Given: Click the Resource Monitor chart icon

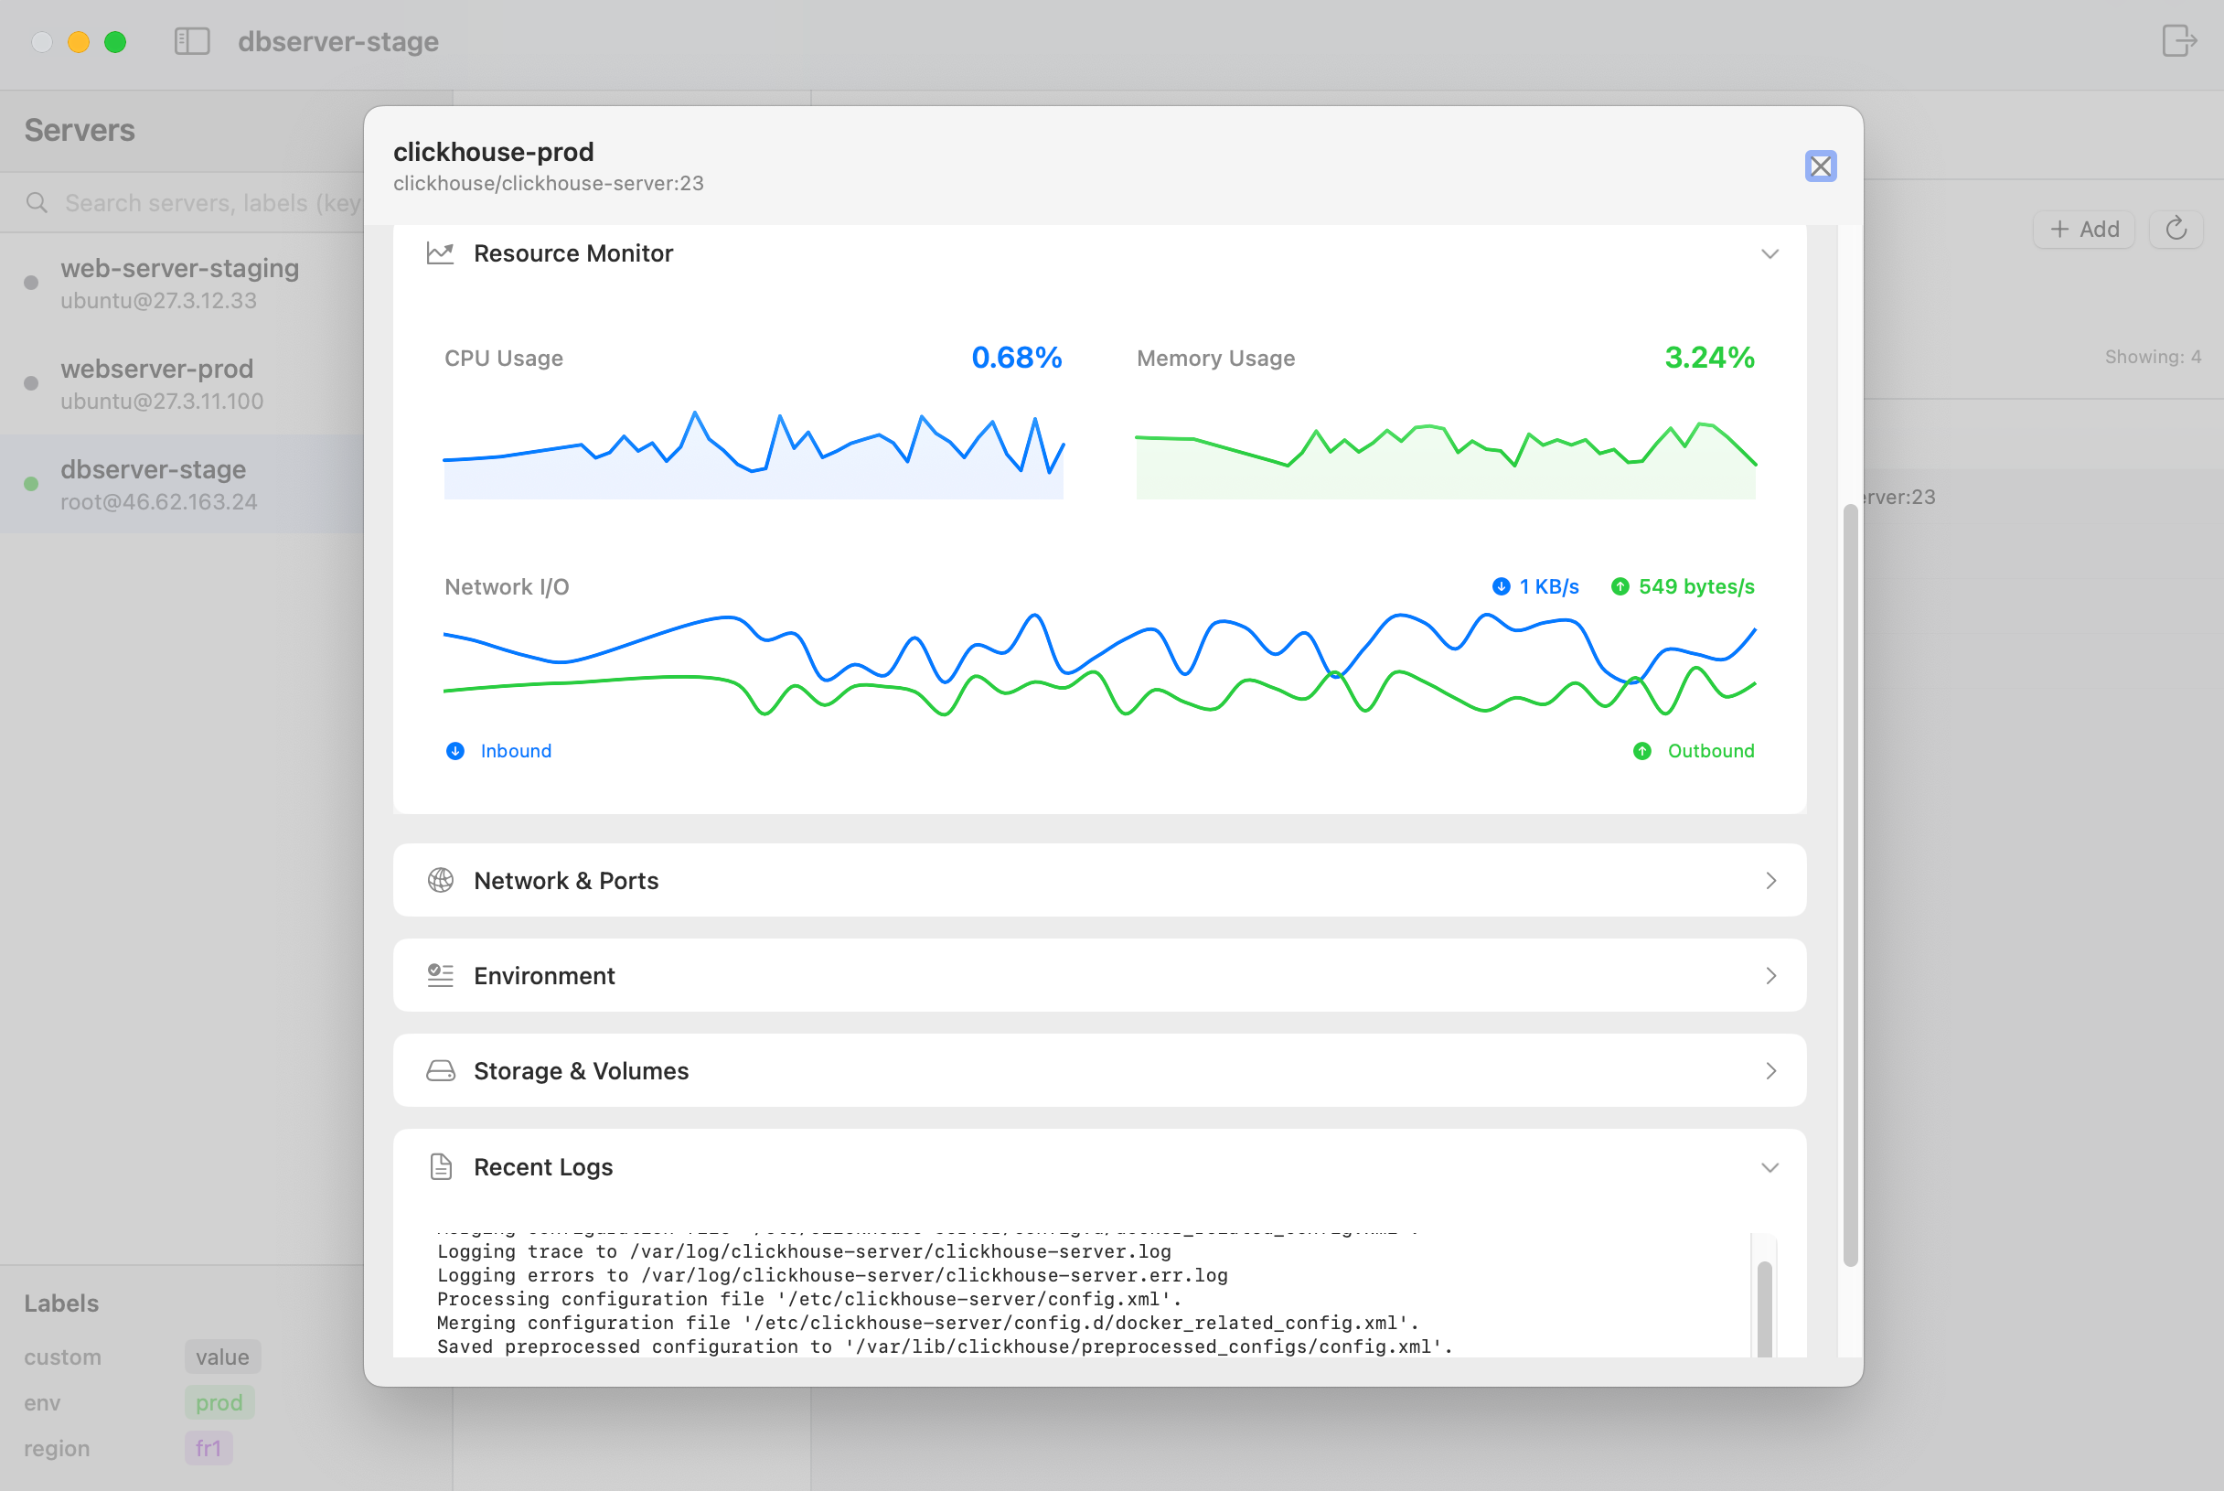Looking at the screenshot, I should 440,253.
